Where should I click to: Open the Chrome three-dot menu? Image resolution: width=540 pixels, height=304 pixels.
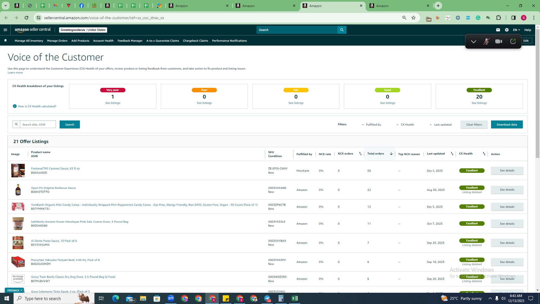click(x=534, y=18)
